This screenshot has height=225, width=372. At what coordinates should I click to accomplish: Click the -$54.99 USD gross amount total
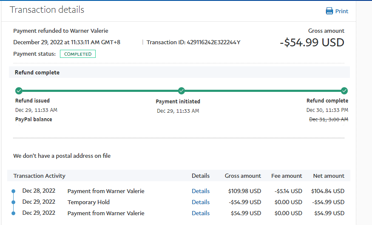pyautogui.click(x=312, y=43)
